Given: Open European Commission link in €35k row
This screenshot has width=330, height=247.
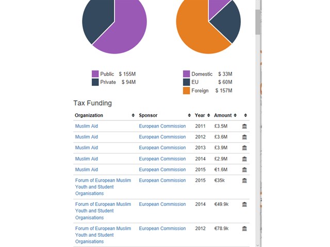Looking at the screenshot, I should point(162,181).
